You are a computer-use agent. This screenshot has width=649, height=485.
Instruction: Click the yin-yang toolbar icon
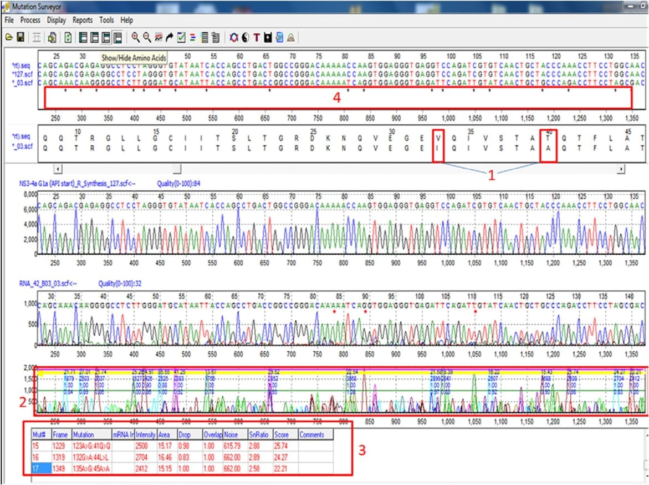(245, 37)
